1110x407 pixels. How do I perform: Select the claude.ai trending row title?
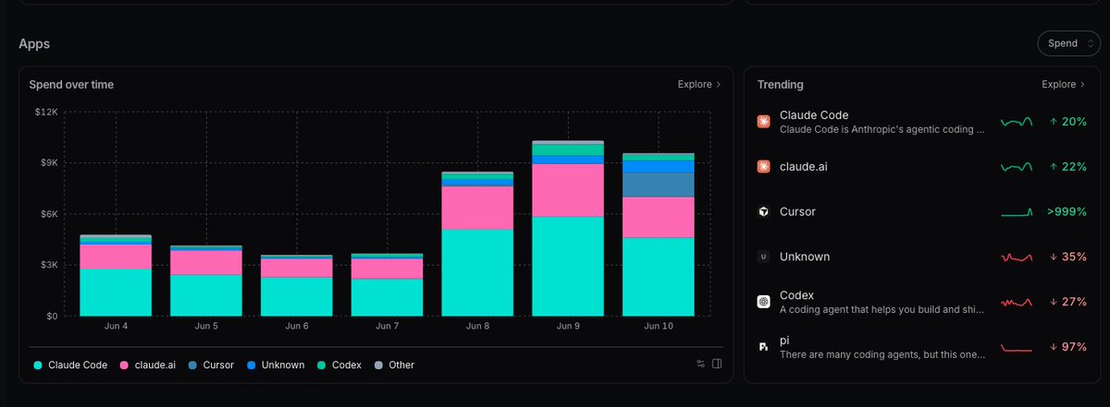(805, 166)
